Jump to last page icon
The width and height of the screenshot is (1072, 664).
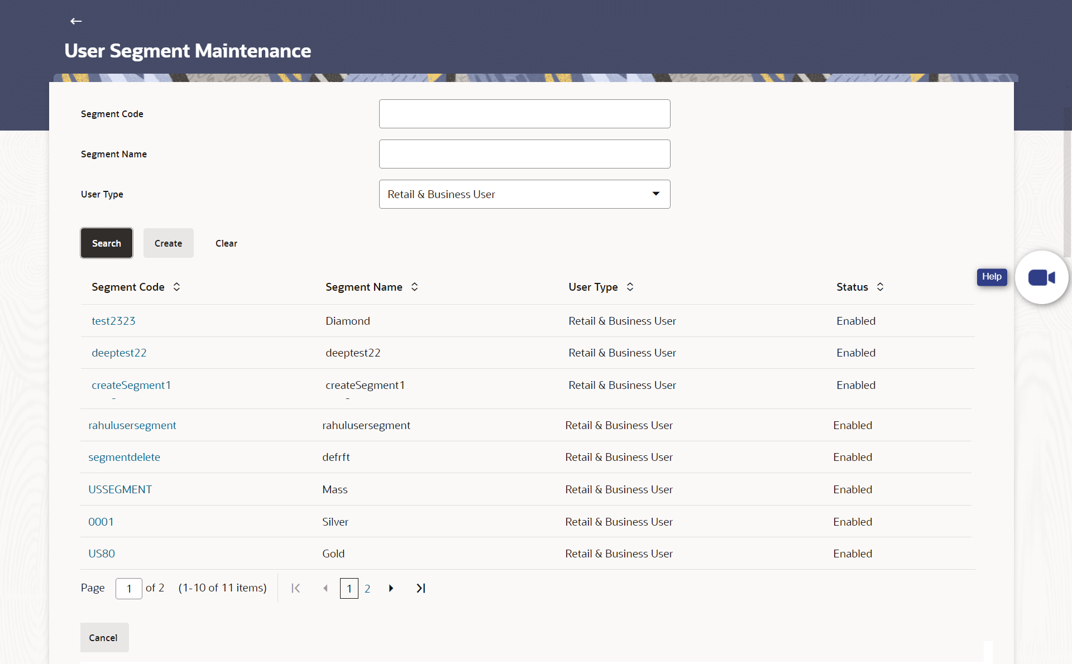coord(421,588)
